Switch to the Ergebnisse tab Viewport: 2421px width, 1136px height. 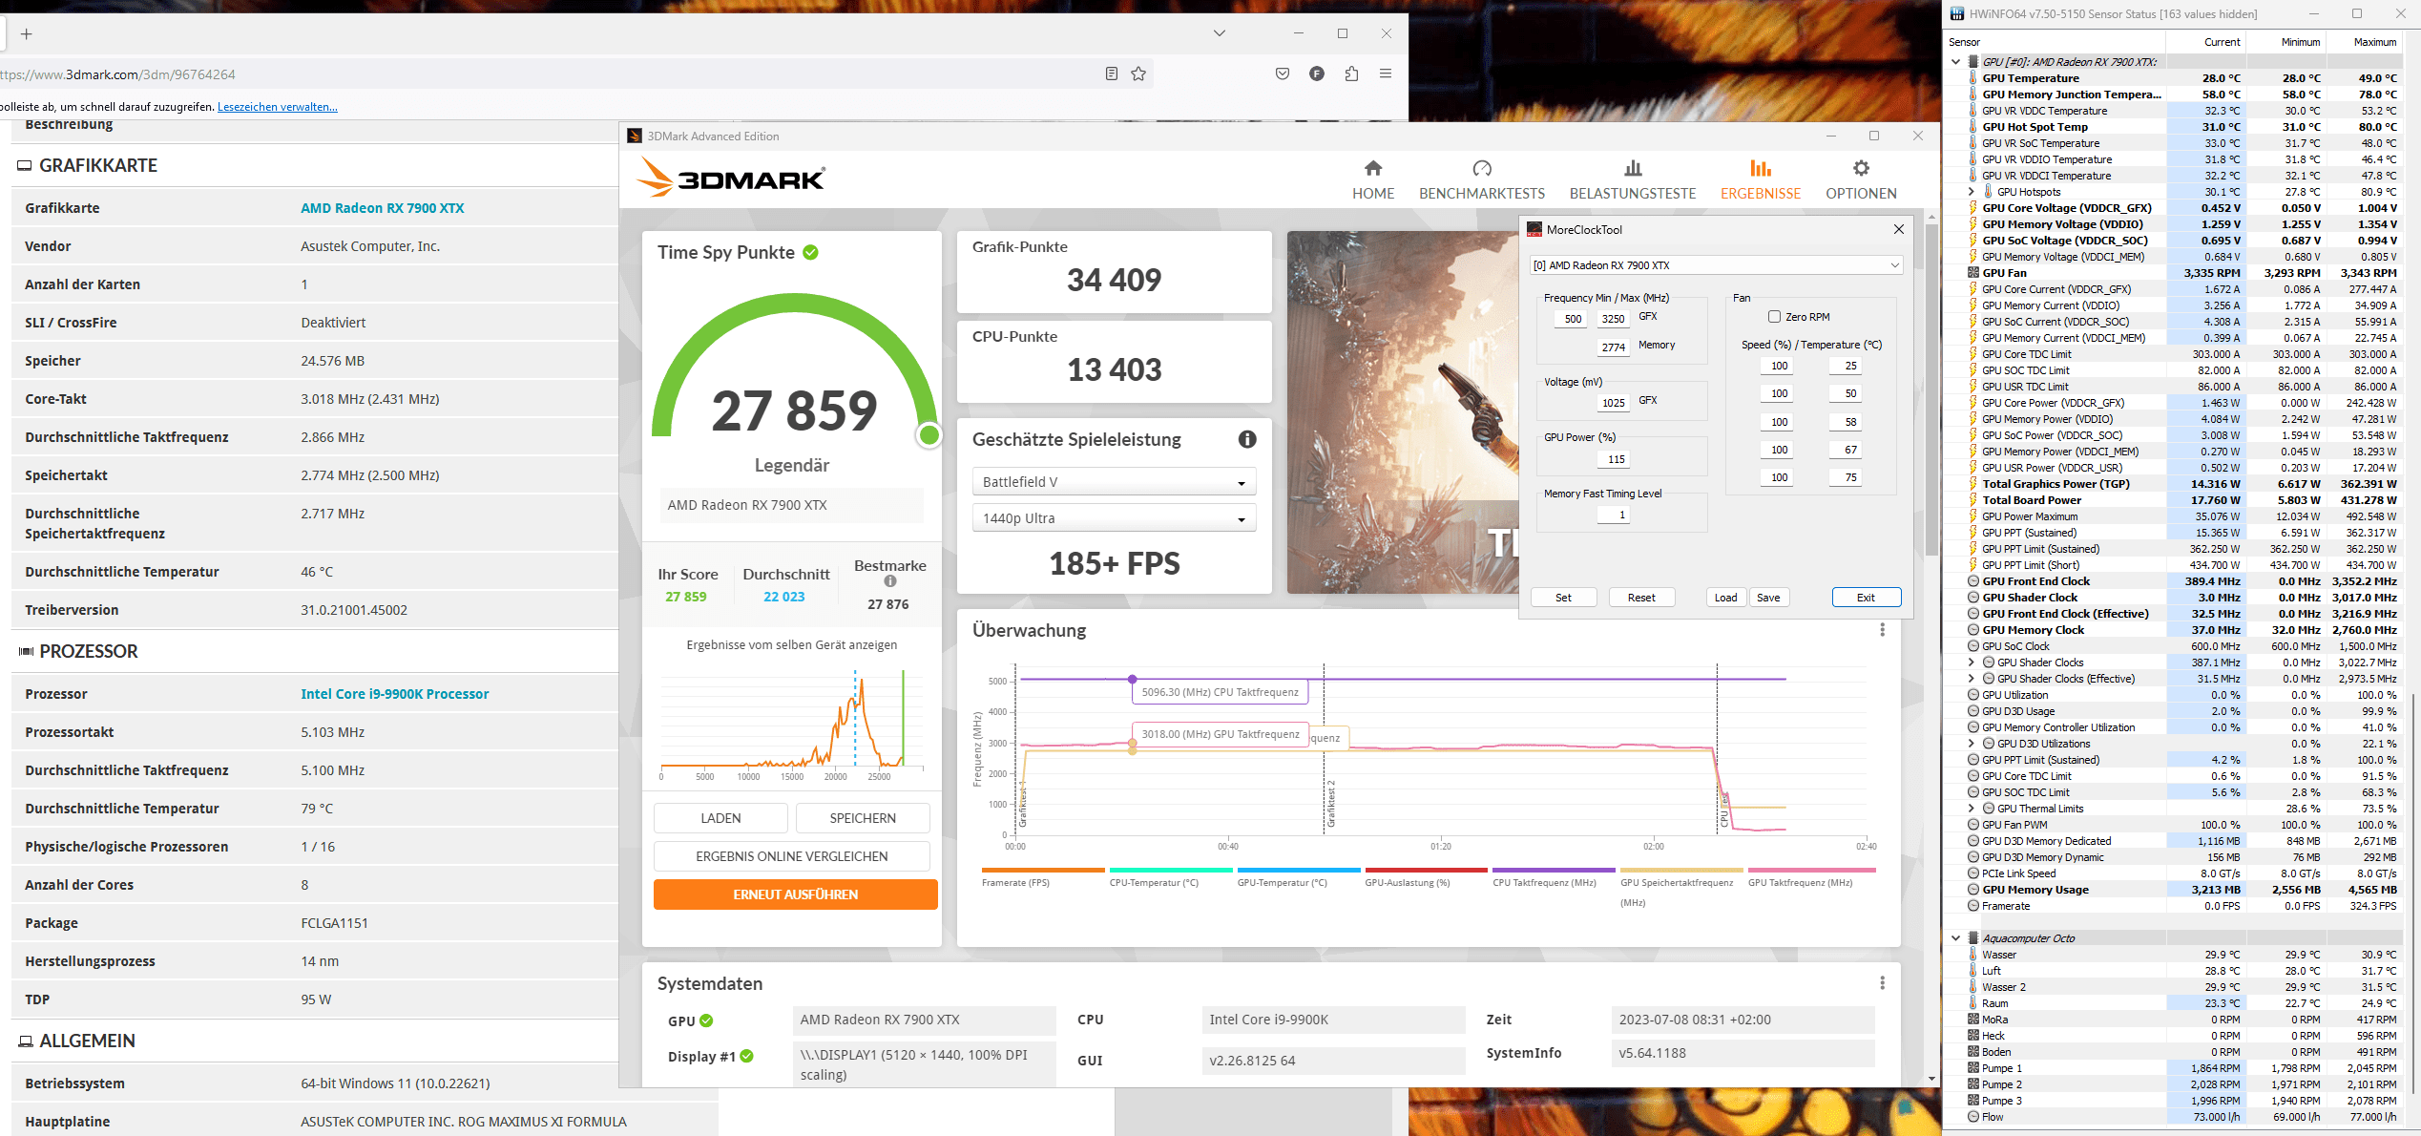(1760, 179)
